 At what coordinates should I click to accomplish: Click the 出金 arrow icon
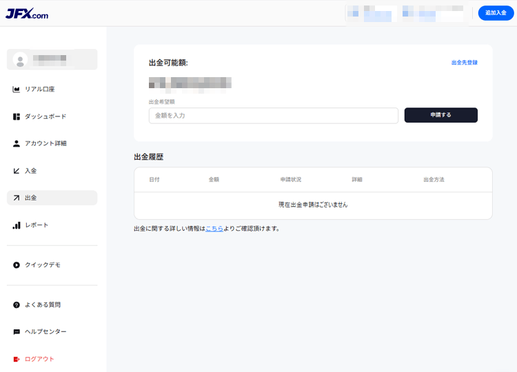click(16, 198)
